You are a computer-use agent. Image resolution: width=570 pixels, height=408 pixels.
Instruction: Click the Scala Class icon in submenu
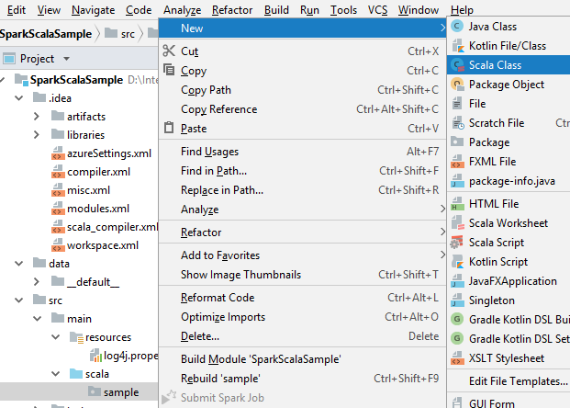pos(457,65)
